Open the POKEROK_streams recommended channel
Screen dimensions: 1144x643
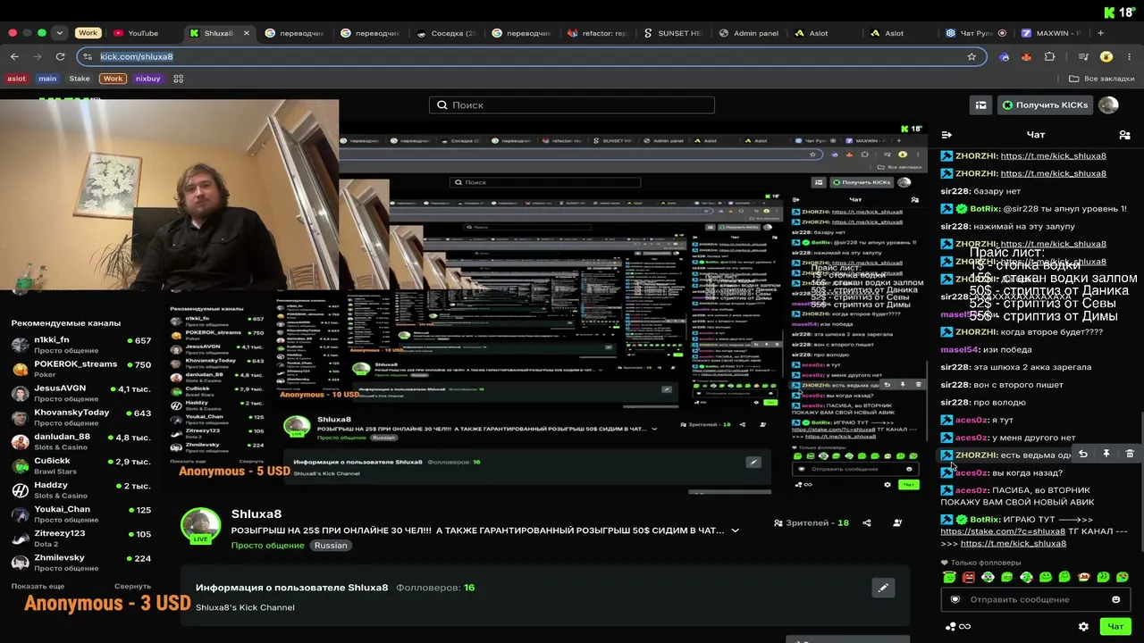(x=80, y=369)
